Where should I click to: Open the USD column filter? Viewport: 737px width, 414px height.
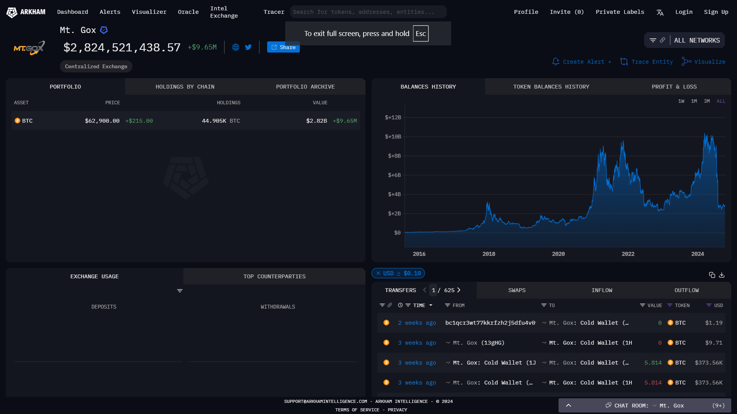click(x=709, y=305)
